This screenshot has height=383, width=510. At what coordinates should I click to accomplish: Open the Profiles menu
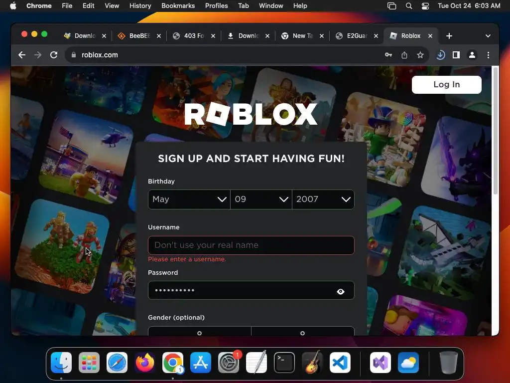(216, 6)
